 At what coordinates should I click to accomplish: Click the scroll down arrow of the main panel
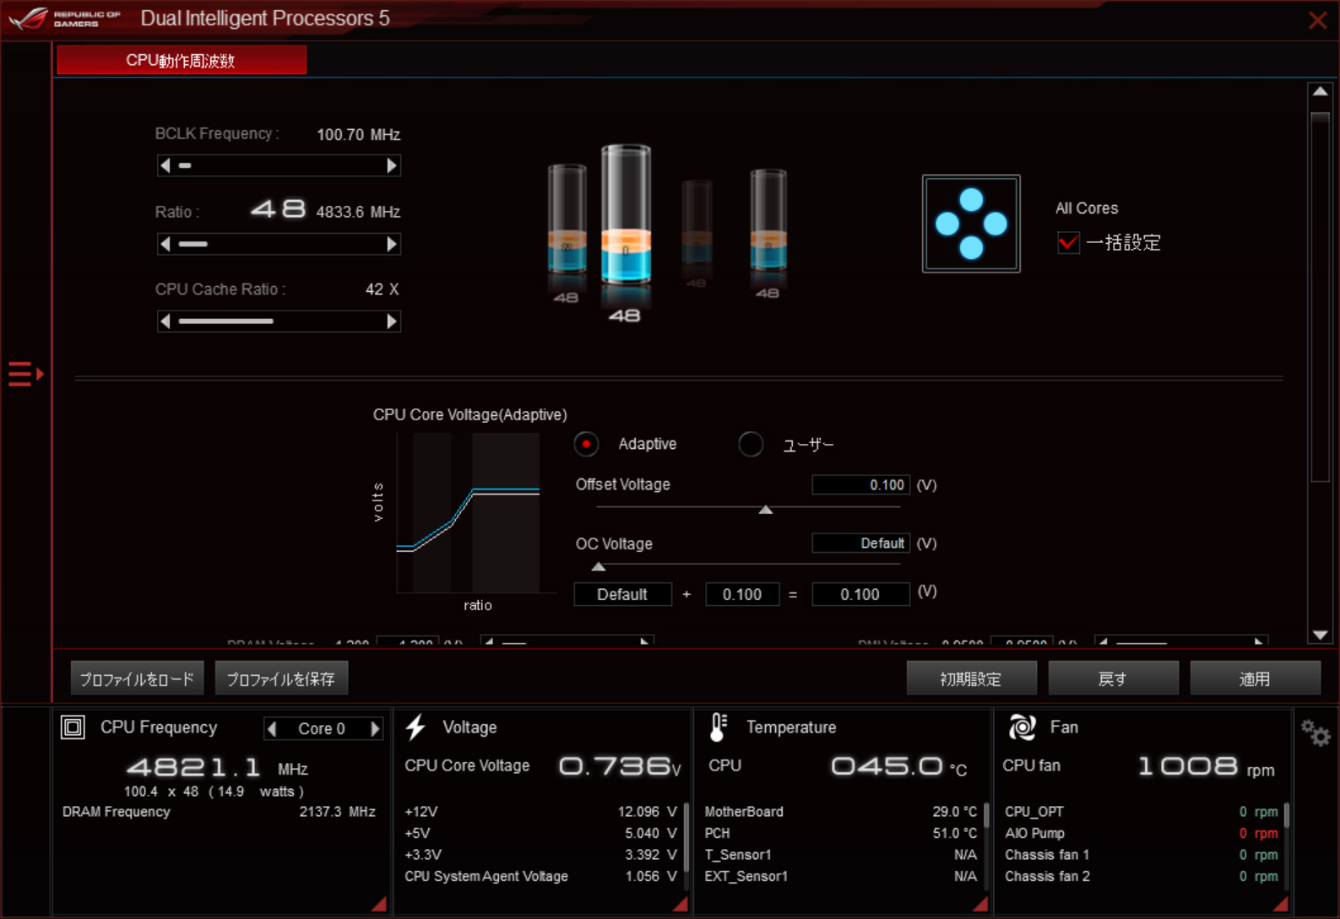click(1320, 635)
